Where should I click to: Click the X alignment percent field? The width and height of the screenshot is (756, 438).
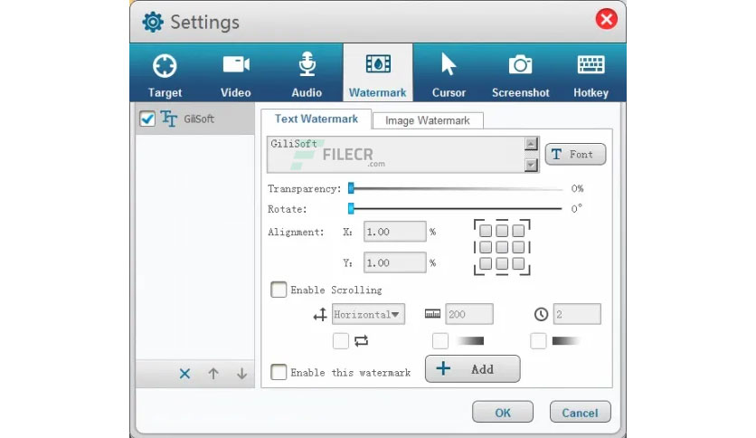pos(395,232)
